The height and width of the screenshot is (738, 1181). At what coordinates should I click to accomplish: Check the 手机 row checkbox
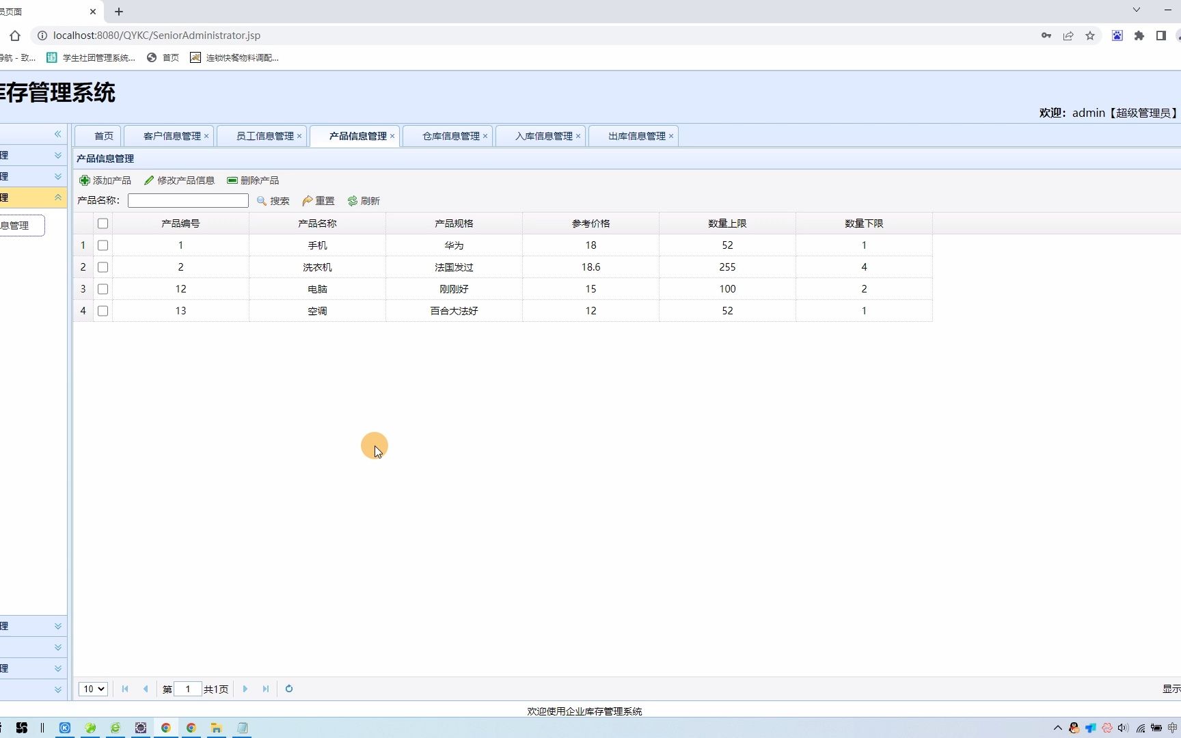103,245
